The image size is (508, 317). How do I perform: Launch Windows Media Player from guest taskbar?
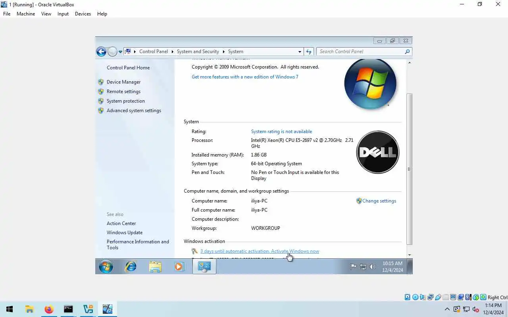coord(179,266)
